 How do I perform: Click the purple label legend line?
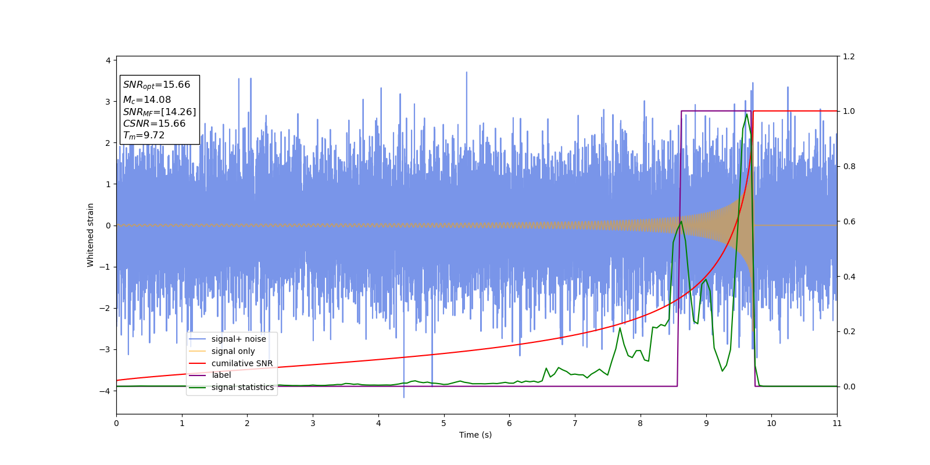click(x=198, y=375)
